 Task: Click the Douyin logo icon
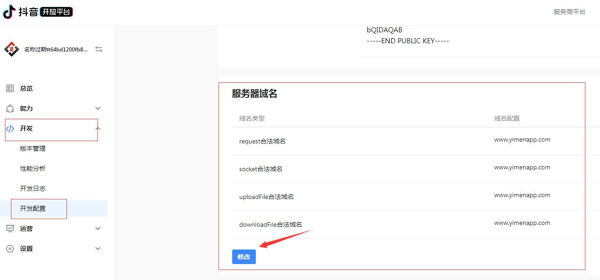(9, 12)
